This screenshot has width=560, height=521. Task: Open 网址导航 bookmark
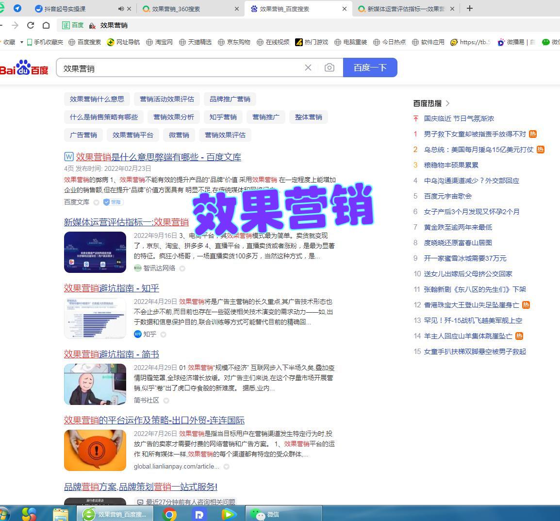click(x=123, y=42)
